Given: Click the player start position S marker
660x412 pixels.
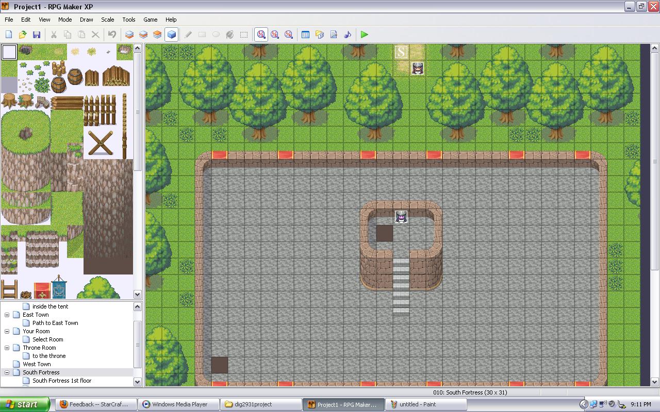Looking at the screenshot, I should pyautogui.click(x=401, y=52).
